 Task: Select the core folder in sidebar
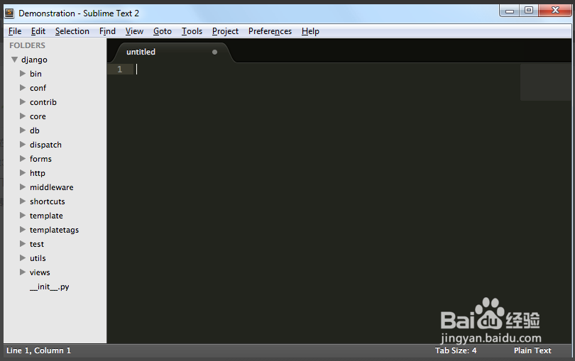point(38,116)
